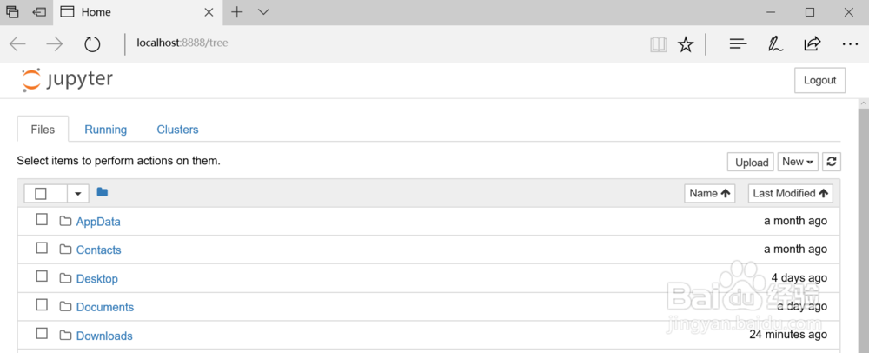Switch to the Running tab

(105, 130)
